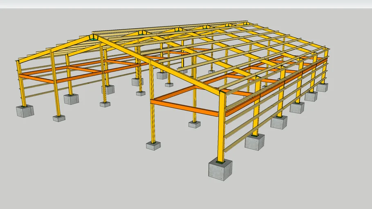372x209 pixels.
Task: Select the farthest footing at right wall end
Action: 322,87
